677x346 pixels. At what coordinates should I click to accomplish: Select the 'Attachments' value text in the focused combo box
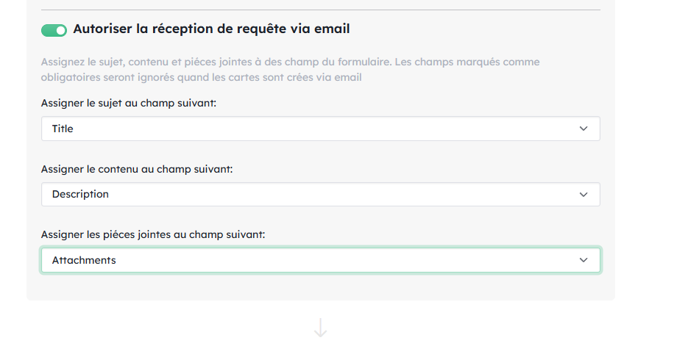84,260
